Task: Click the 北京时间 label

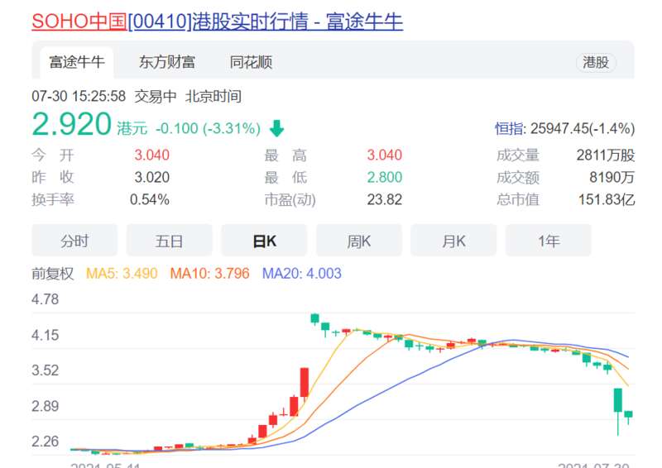Action: pos(213,96)
